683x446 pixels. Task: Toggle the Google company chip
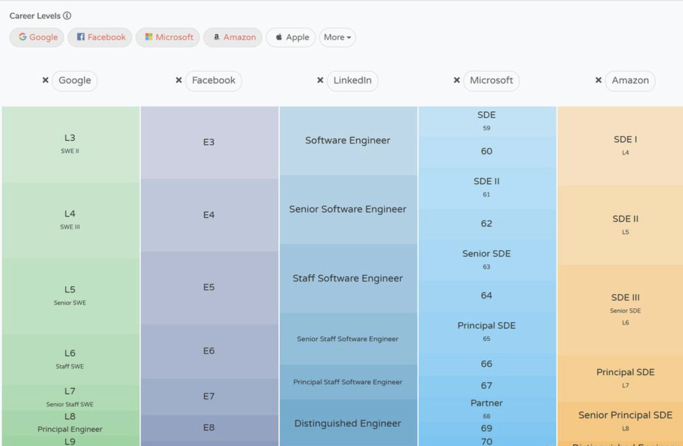click(37, 38)
